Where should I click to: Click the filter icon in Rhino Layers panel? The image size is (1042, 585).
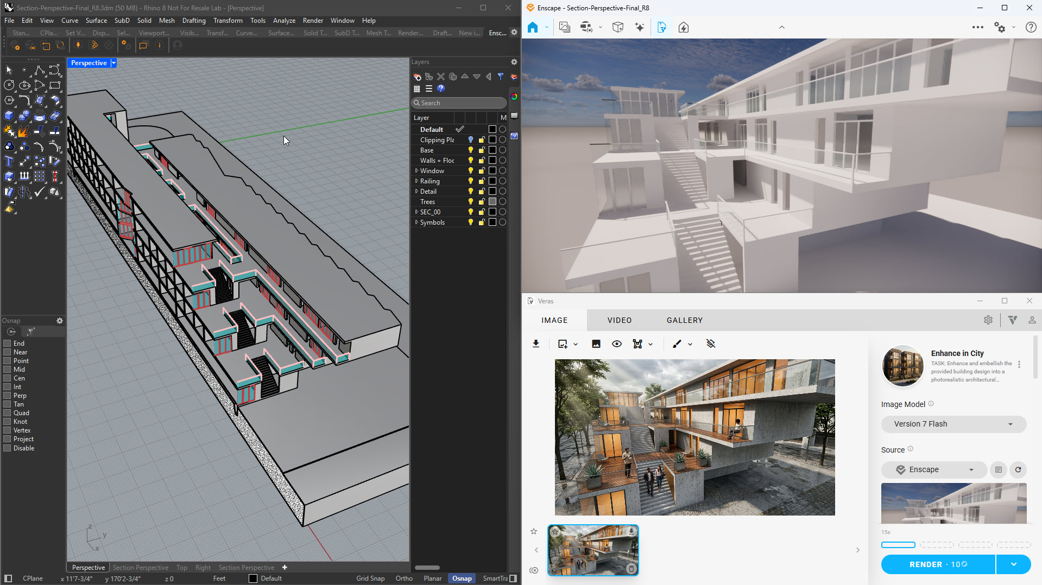pos(501,77)
